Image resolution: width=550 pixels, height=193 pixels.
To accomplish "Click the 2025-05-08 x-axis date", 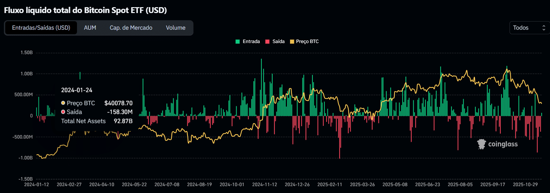I will (395, 185).
